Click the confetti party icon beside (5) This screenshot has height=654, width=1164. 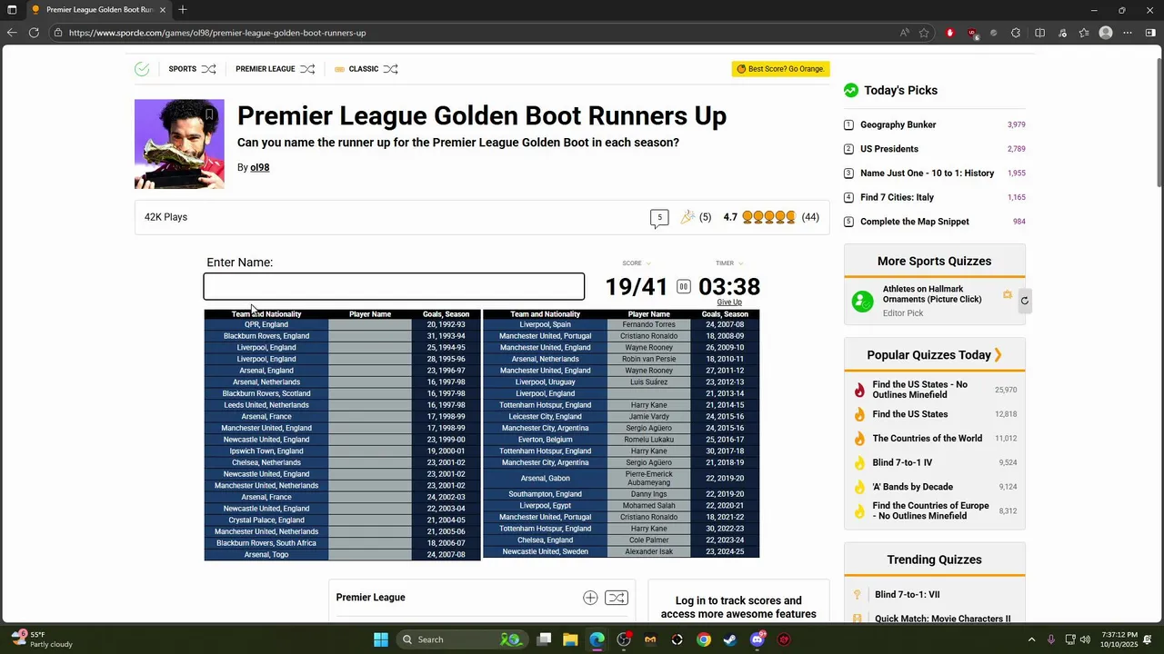coord(687,217)
